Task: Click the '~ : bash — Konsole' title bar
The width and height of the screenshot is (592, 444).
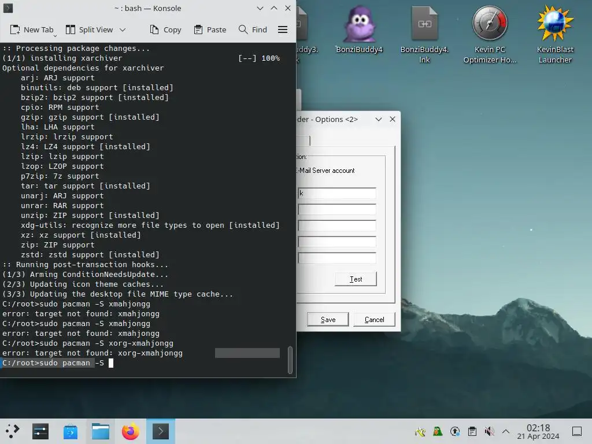Action: point(147,8)
